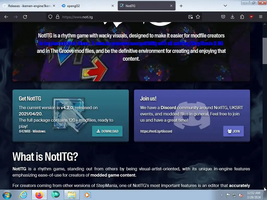Screen dimensions: 267x200
Task: Open the Windows Start menu
Action: tap(7, 195)
